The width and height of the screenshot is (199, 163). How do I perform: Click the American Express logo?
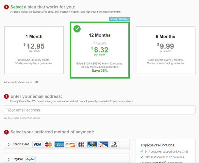(59, 144)
